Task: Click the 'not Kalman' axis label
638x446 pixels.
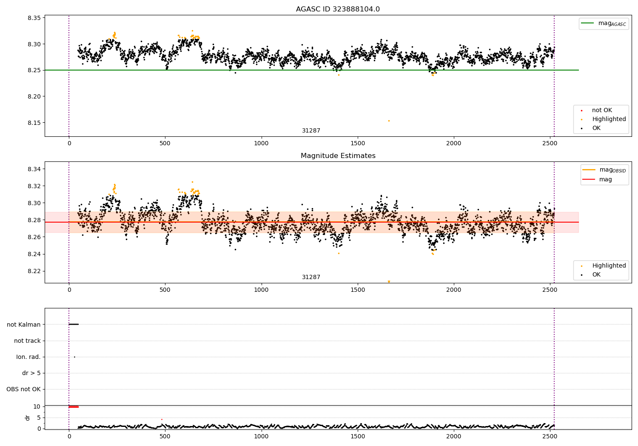Action: point(24,325)
